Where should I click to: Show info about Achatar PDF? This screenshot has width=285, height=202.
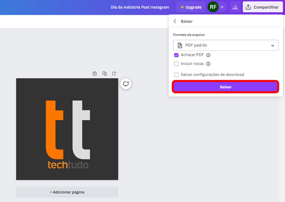tap(208, 55)
